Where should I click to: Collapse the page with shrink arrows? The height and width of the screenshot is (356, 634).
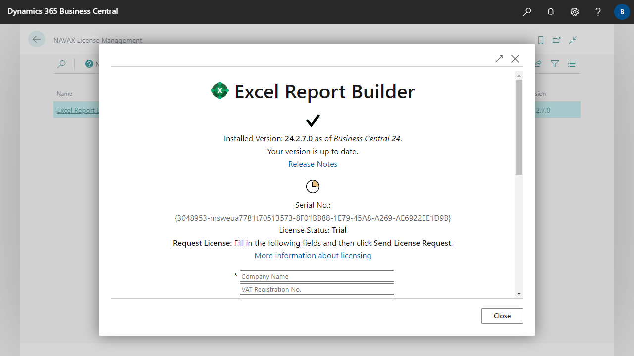tap(573, 40)
